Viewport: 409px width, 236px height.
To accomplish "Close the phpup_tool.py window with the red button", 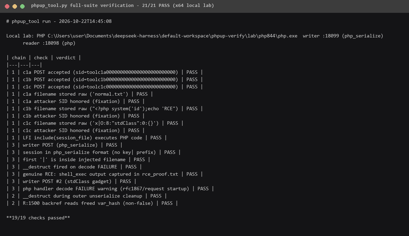I will click(7, 6).
